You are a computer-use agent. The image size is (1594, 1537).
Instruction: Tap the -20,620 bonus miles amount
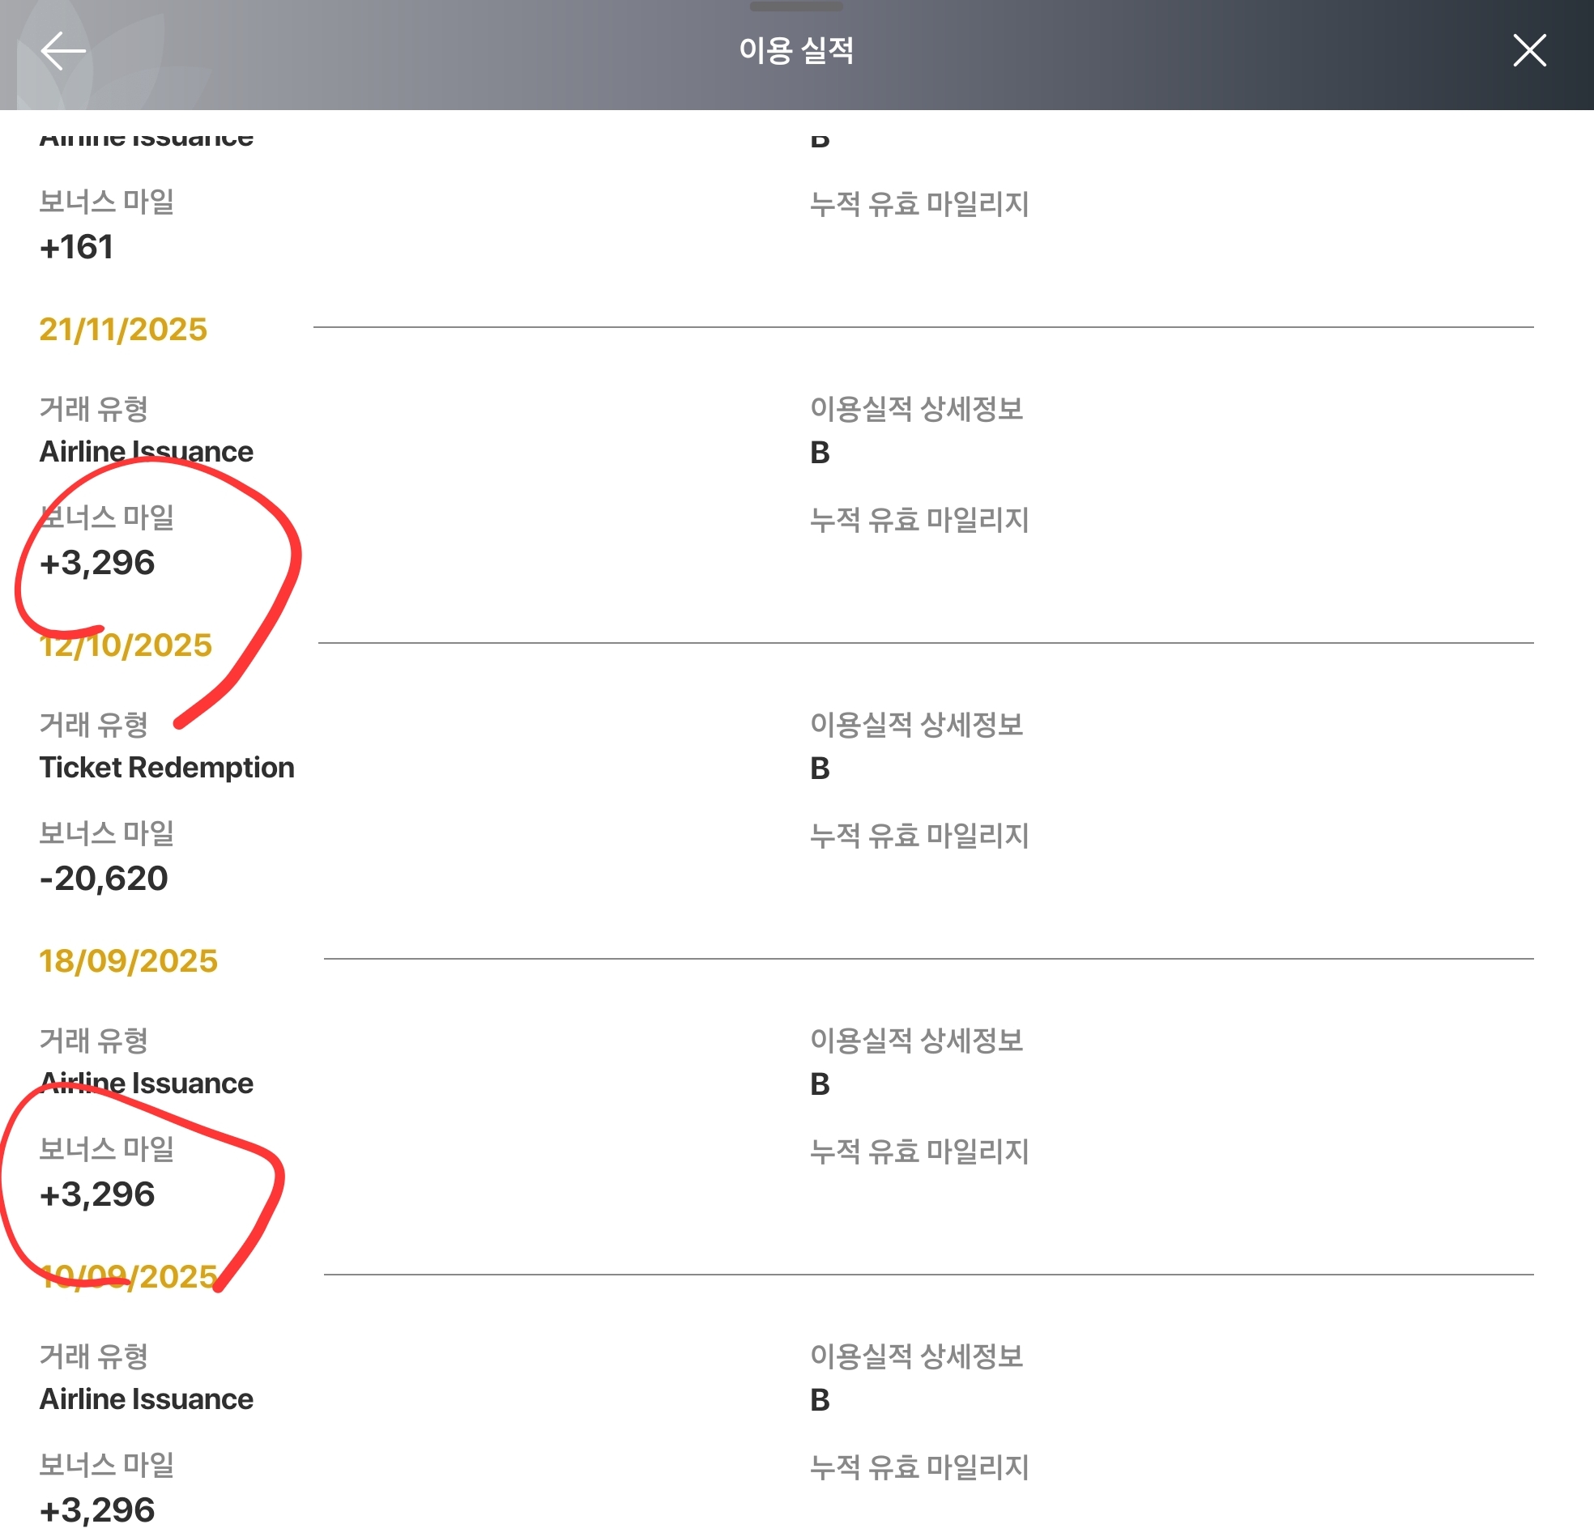click(104, 879)
